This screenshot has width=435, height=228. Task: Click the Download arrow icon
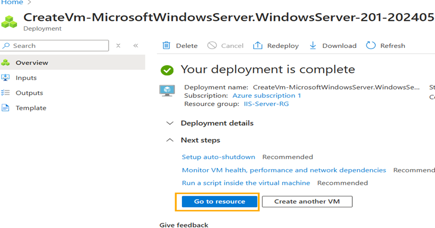[x=313, y=46]
